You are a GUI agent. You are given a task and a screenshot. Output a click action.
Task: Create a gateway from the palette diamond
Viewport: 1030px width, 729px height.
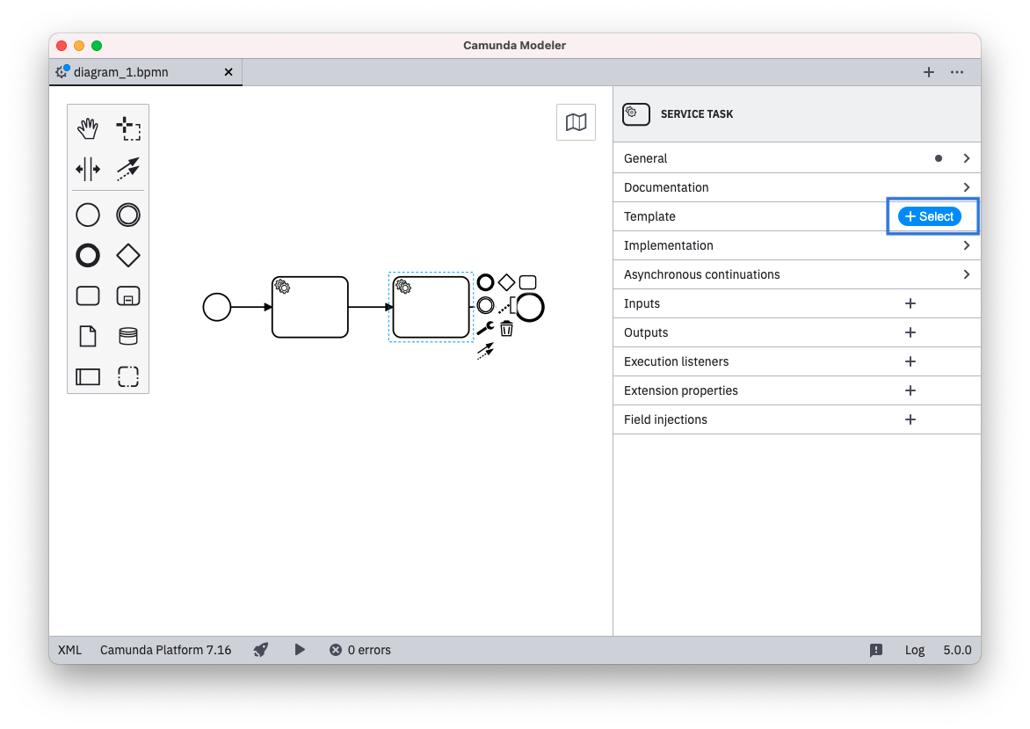128,255
